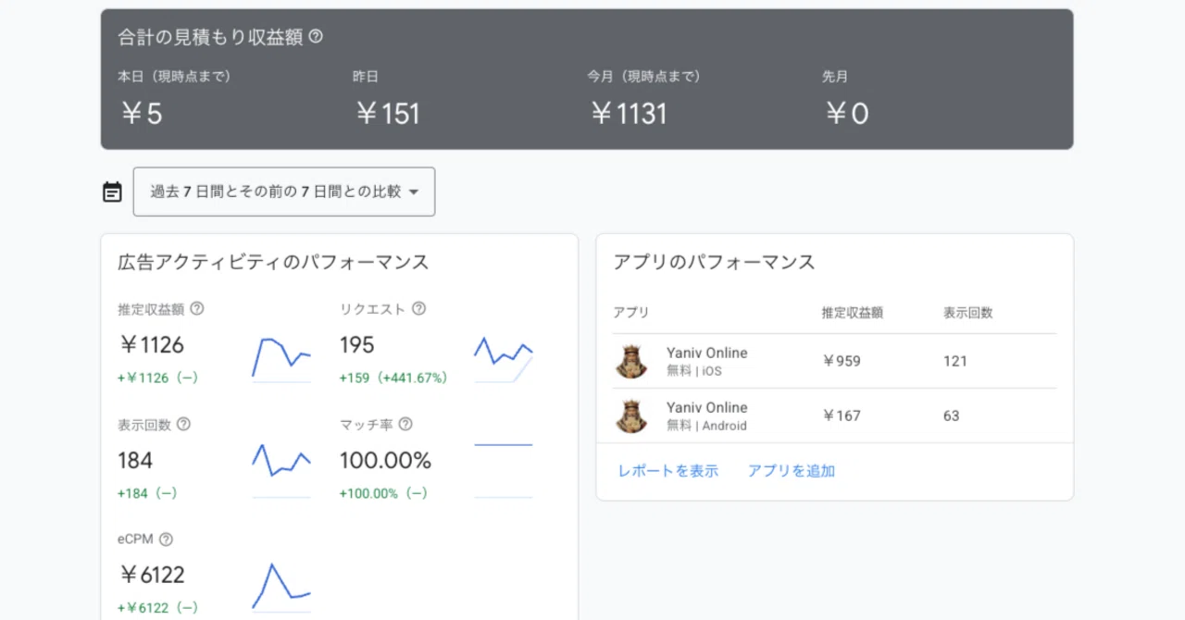Click ￥167 earnings for Android app
The height and width of the screenshot is (620, 1185).
(x=842, y=415)
